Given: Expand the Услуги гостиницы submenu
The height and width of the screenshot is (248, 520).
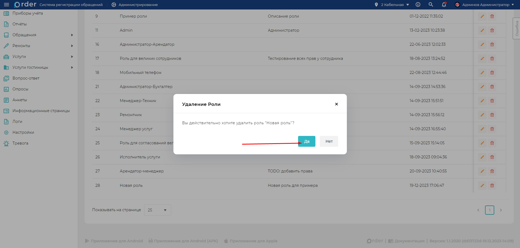Looking at the screenshot, I should point(30,67).
